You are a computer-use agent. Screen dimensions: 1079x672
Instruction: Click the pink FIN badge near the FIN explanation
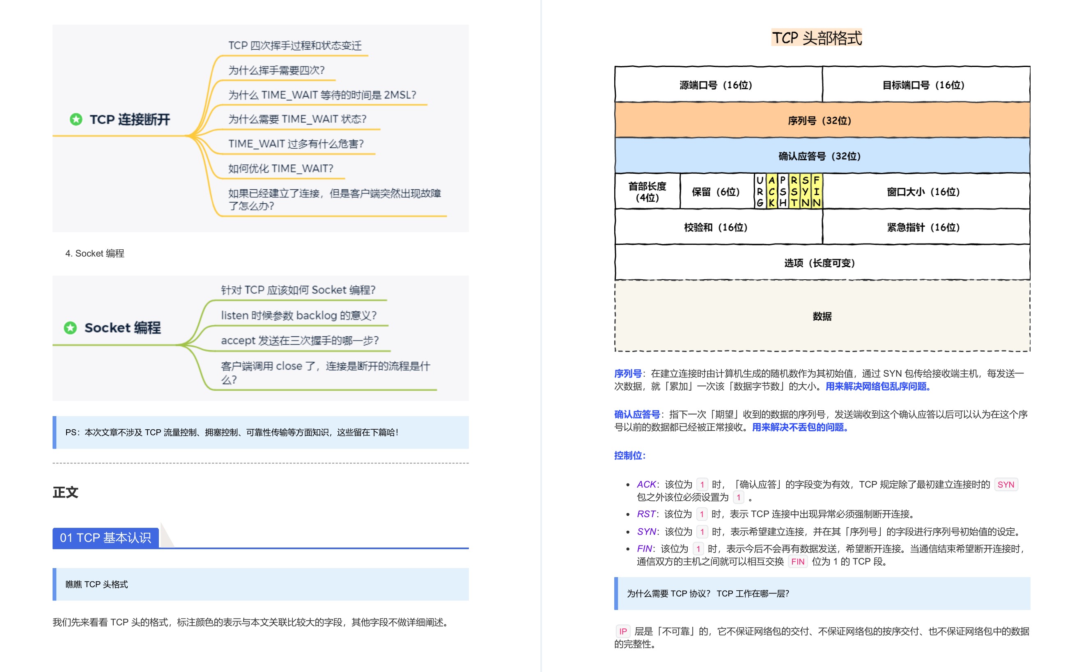[797, 562]
